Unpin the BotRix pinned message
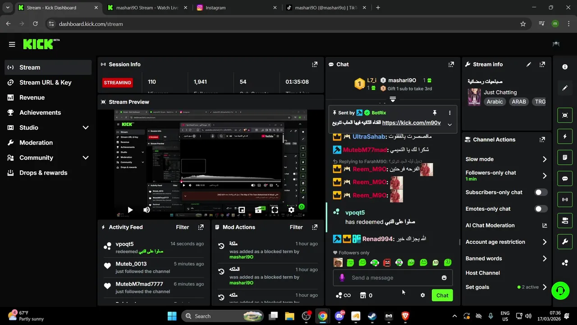Image resolution: width=577 pixels, height=325 pixels. tap(435, 113)
